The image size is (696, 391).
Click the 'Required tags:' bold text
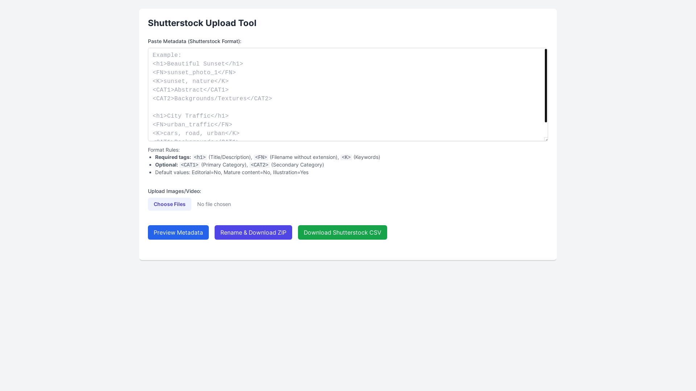tap(173, 157)
